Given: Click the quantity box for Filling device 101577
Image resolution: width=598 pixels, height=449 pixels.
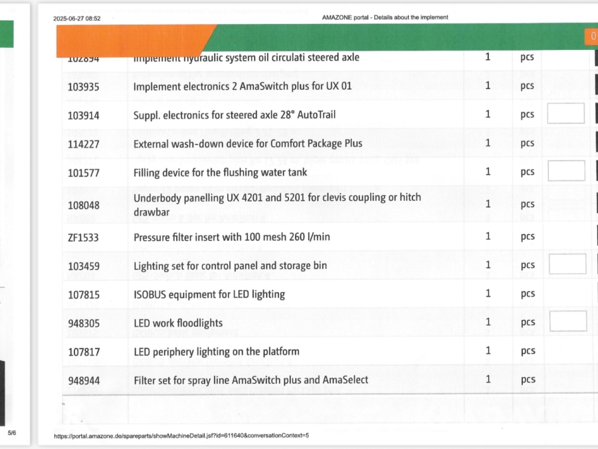Looking at the screenshot, I should 565,171.
